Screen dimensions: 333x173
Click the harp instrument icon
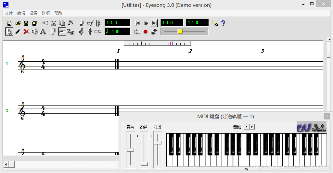pyautogui.click(x=54, y=31)
